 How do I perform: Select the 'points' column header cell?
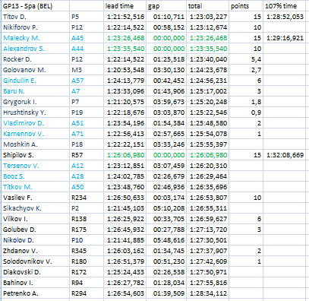246,6
